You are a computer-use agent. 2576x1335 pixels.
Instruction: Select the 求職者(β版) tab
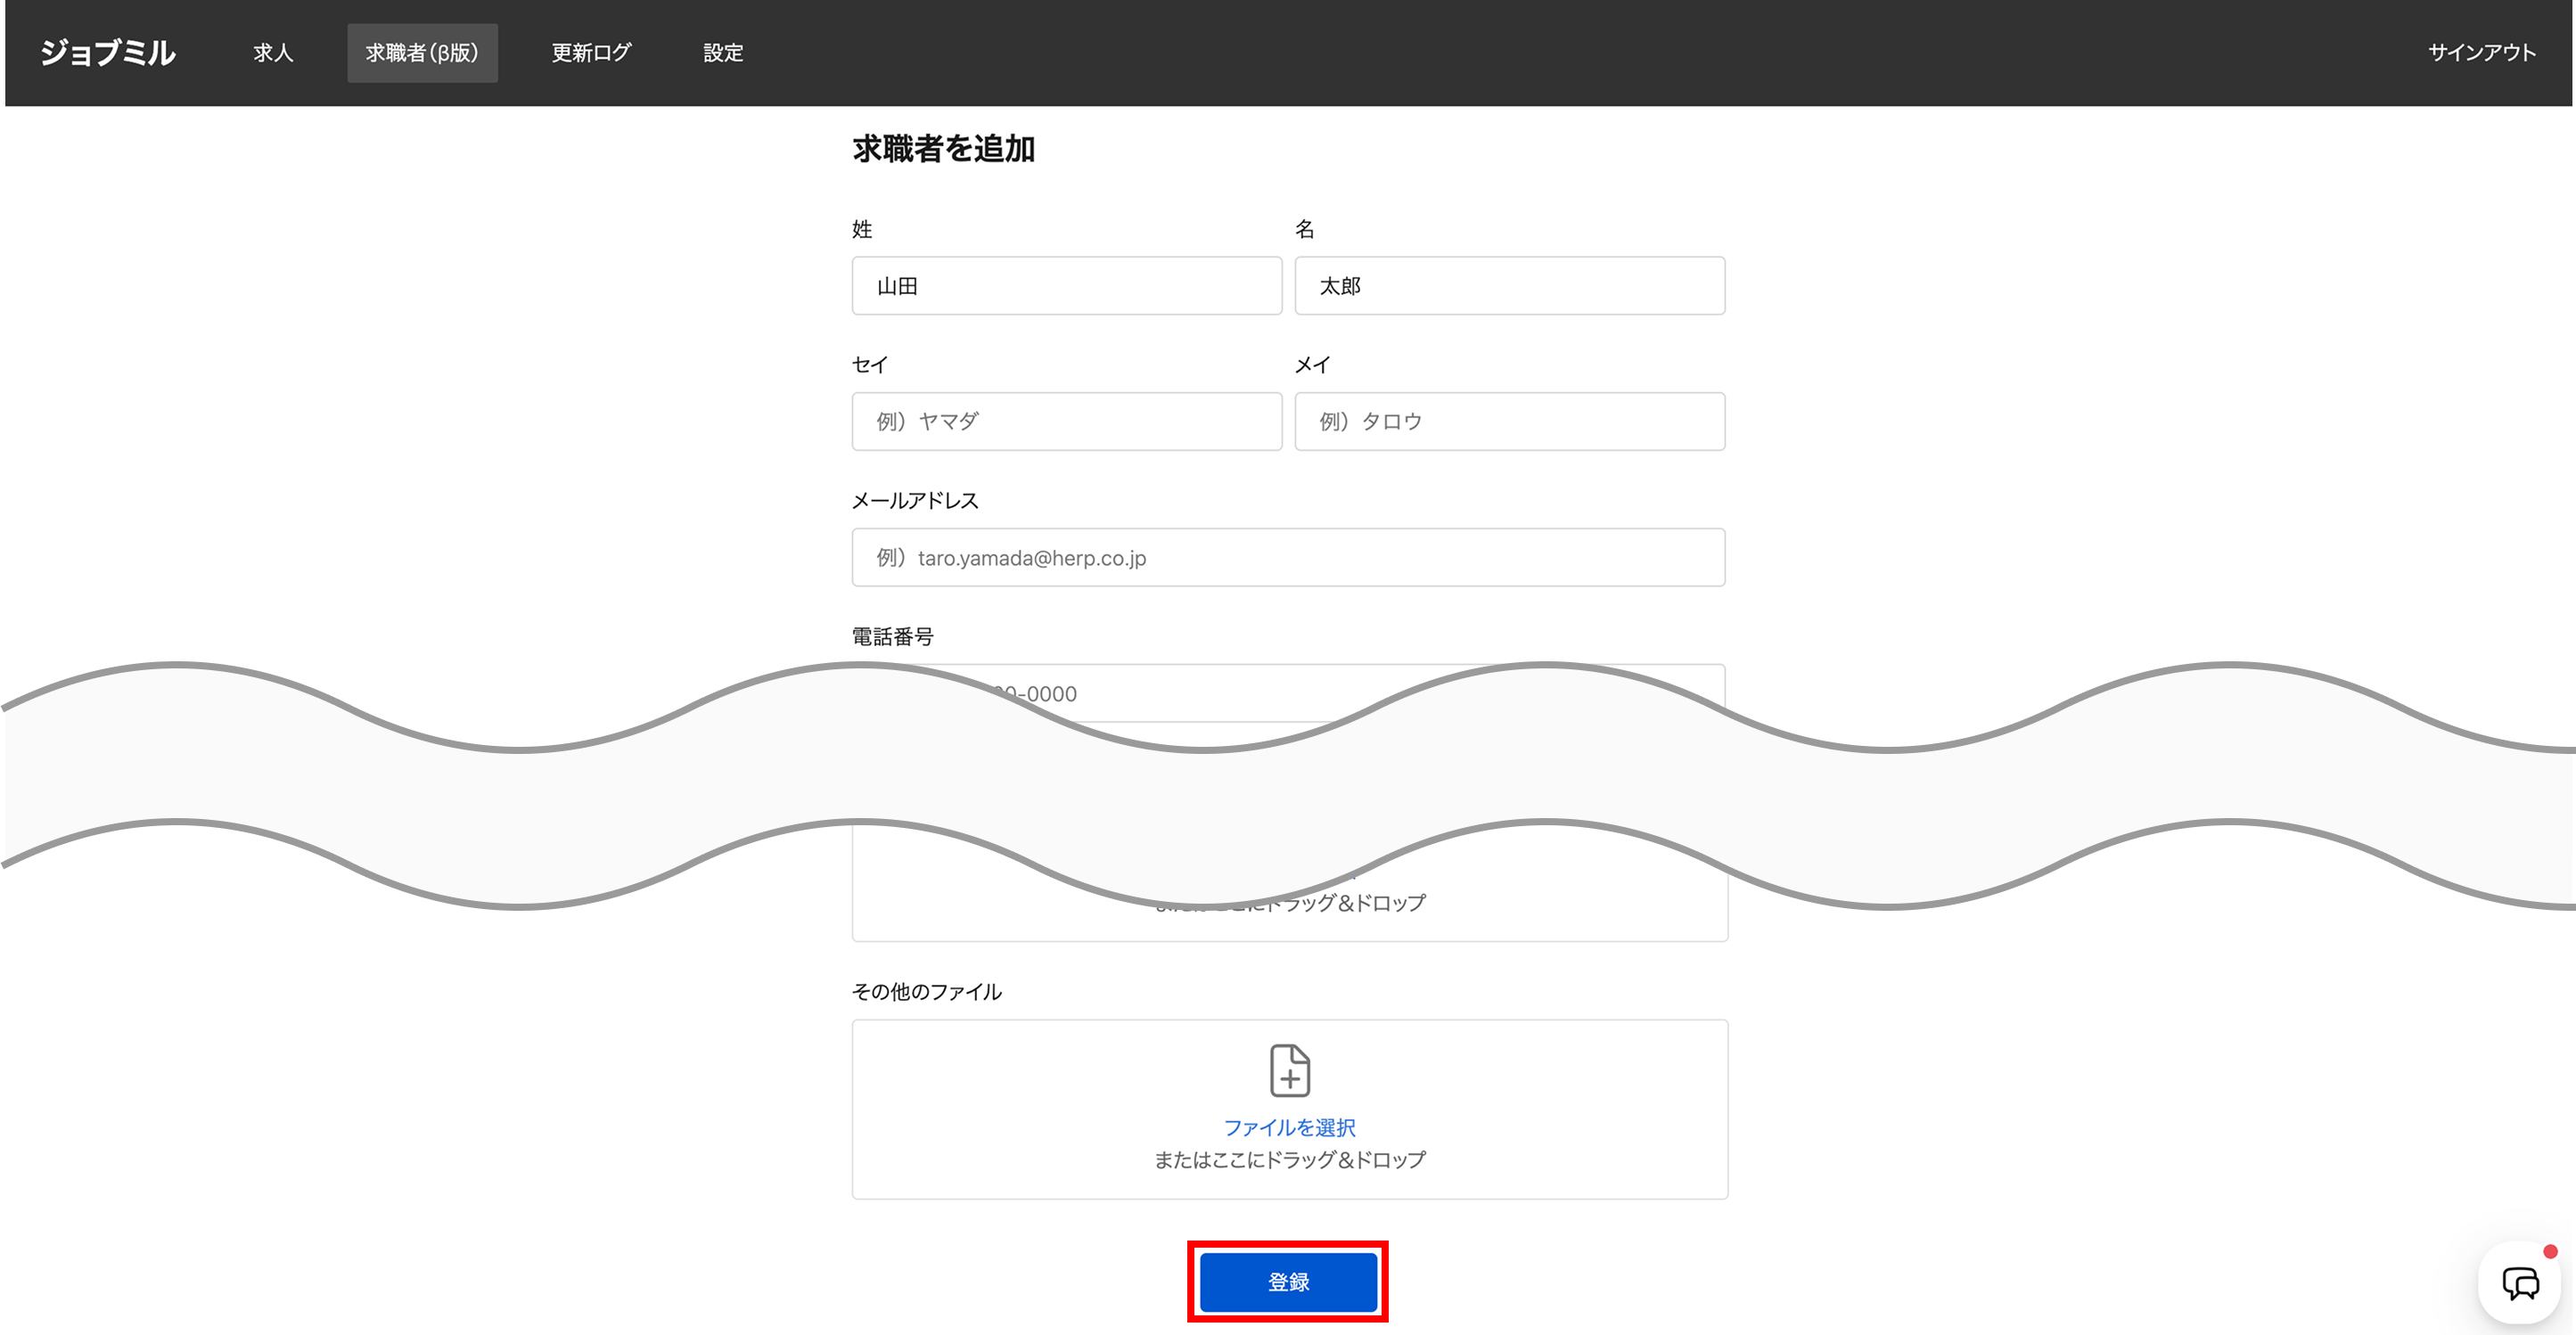coord(422,52)
